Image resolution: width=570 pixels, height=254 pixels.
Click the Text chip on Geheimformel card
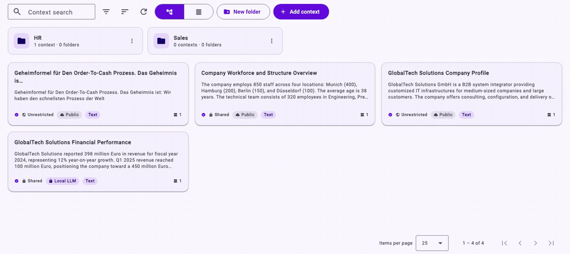93,115
